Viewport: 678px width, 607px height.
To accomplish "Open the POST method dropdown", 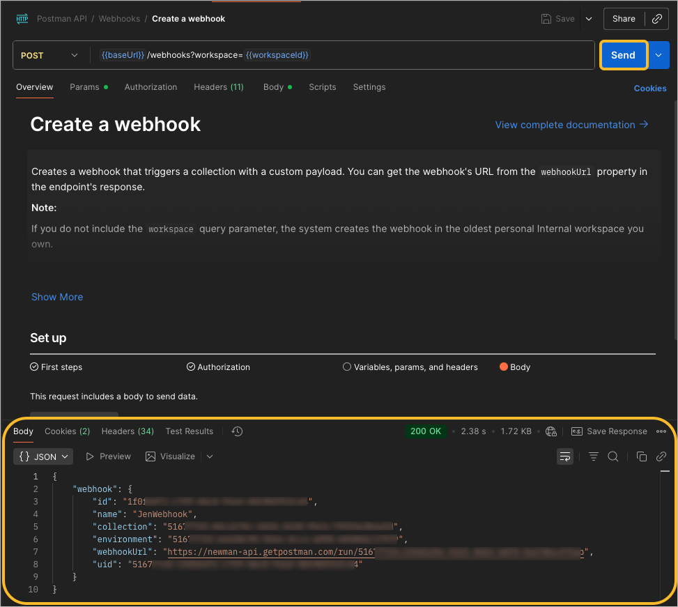I will pos(49,55).
